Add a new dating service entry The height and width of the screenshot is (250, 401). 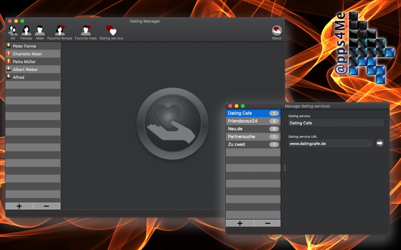[x=240, y=223]
